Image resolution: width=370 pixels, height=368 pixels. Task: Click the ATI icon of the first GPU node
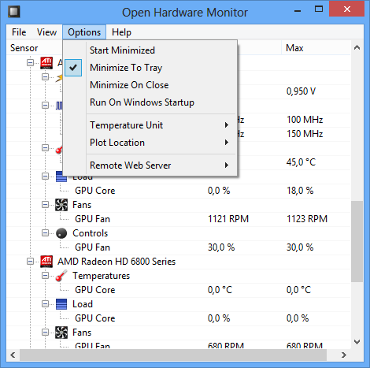click(x=46, y=63)
